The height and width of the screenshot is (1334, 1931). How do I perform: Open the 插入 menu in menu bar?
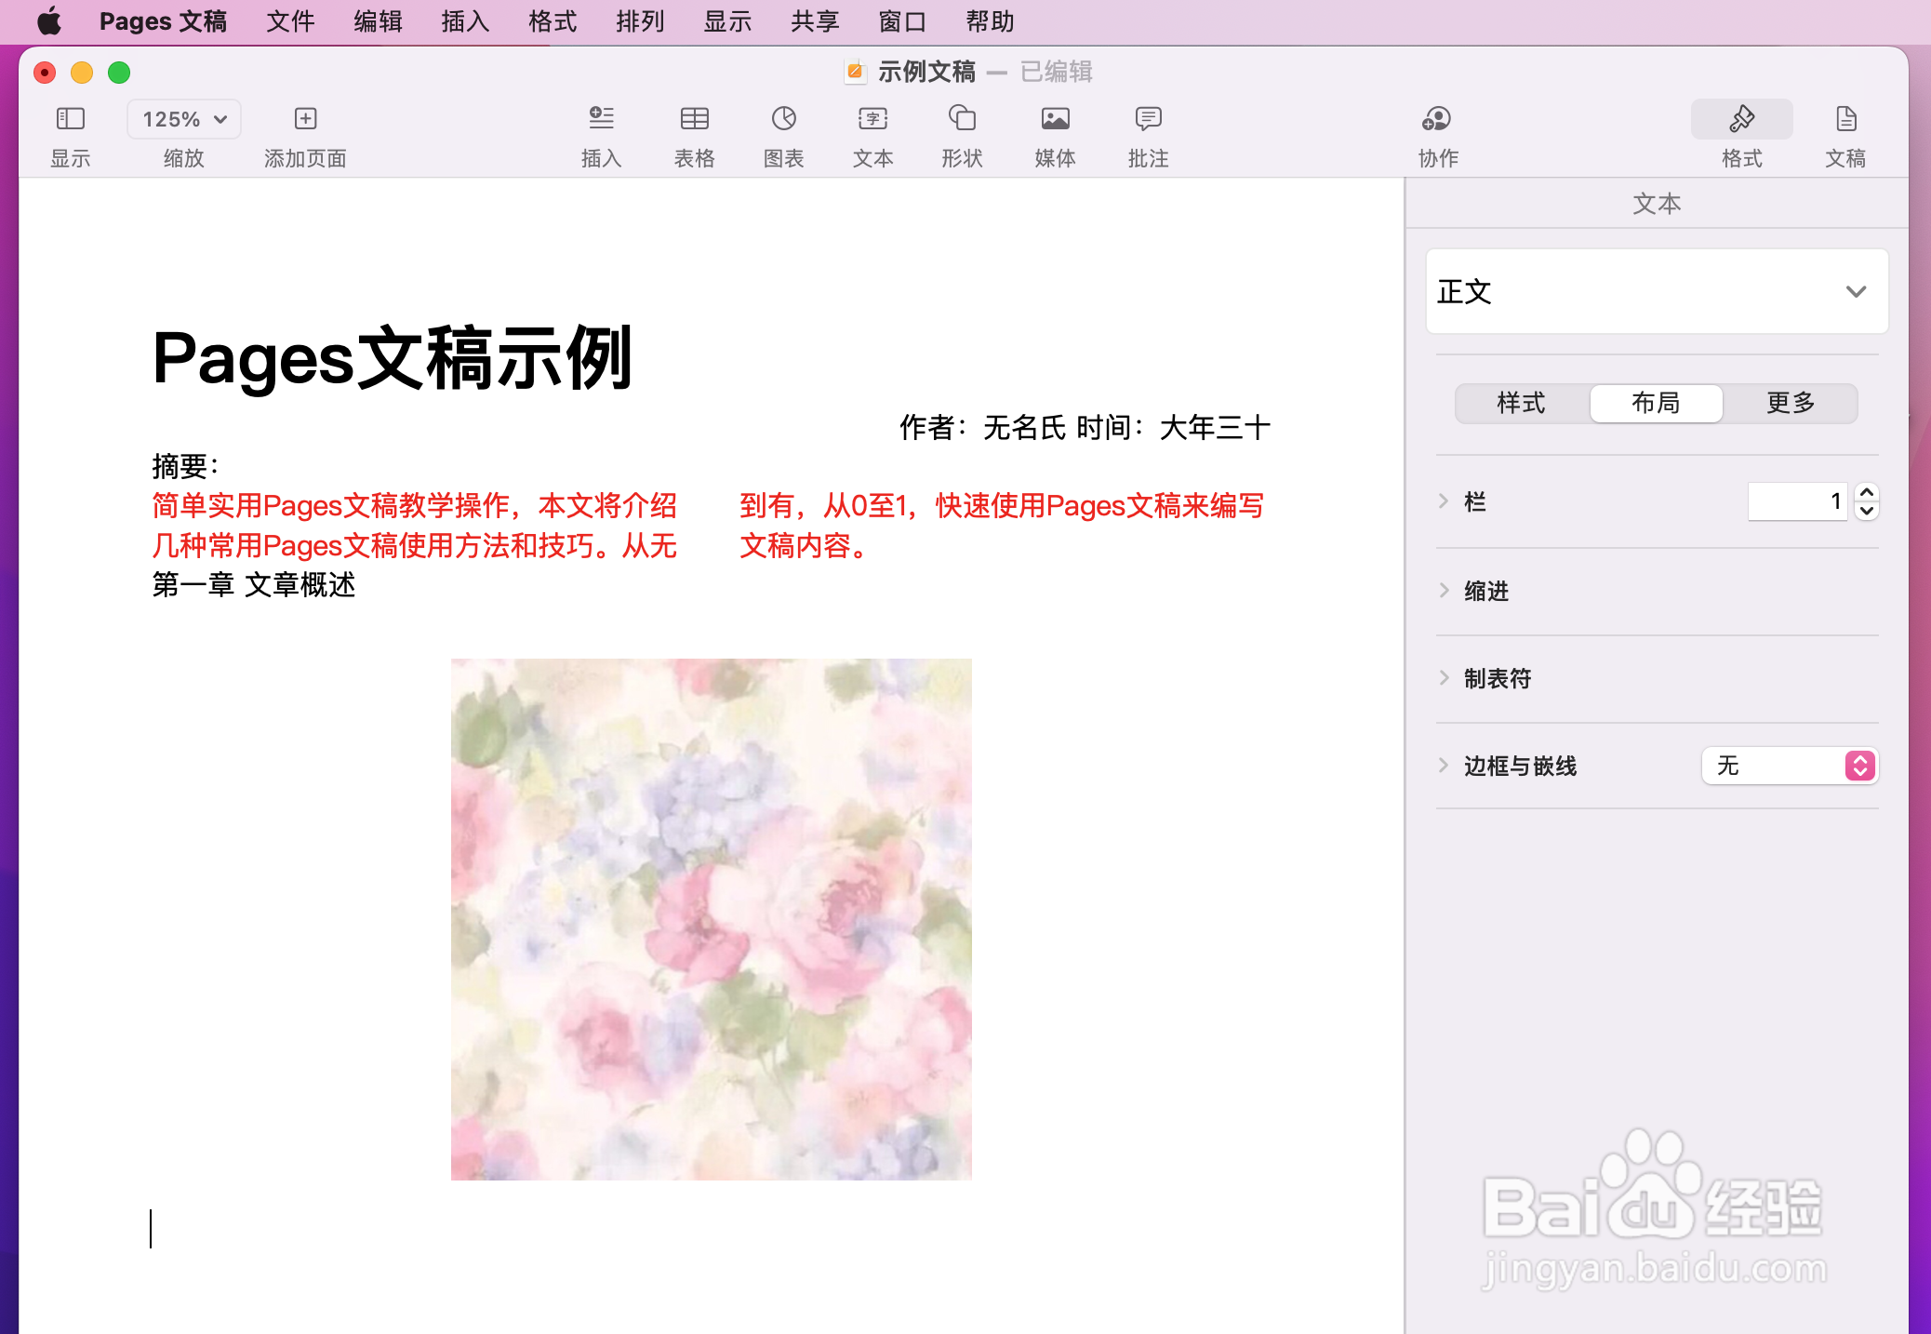pyautogui.click(x=465, y=21)
